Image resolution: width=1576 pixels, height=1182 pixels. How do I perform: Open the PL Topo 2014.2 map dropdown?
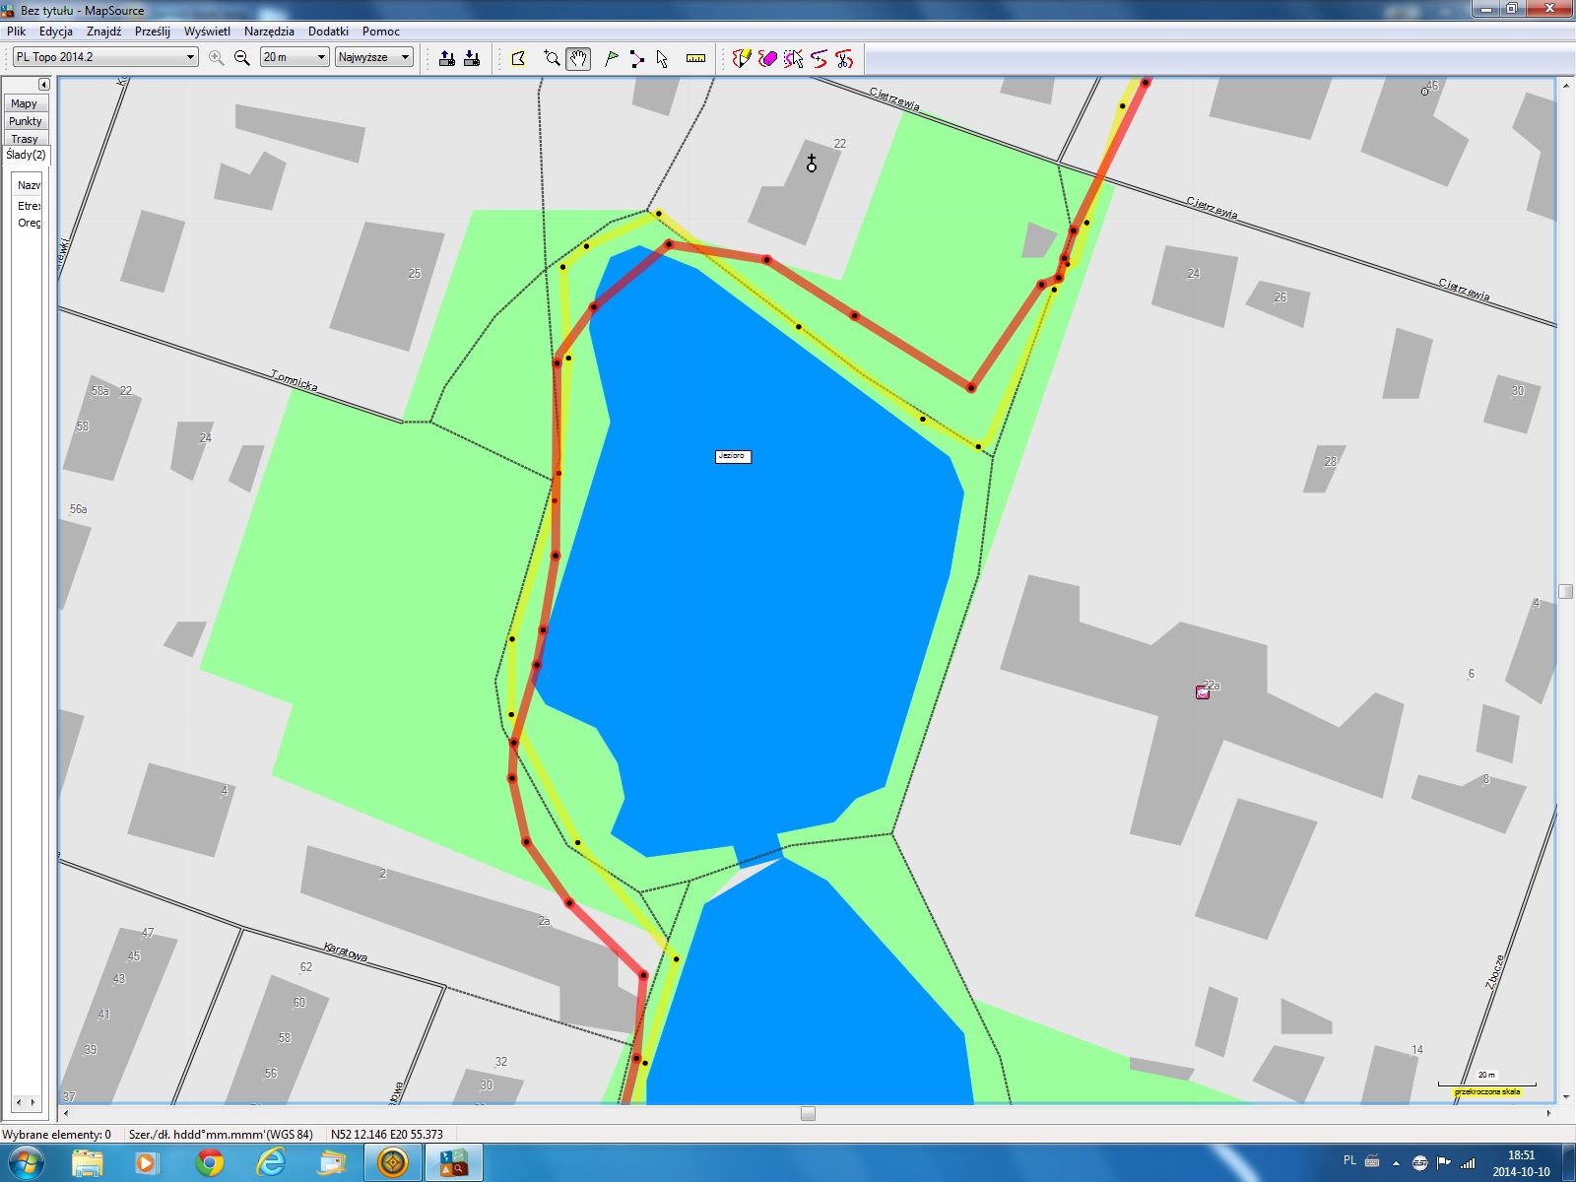190,57
